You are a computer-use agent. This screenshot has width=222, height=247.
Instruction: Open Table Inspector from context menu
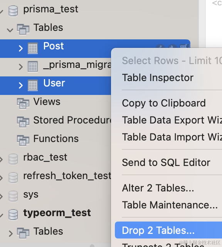click(x=158, y=78)
